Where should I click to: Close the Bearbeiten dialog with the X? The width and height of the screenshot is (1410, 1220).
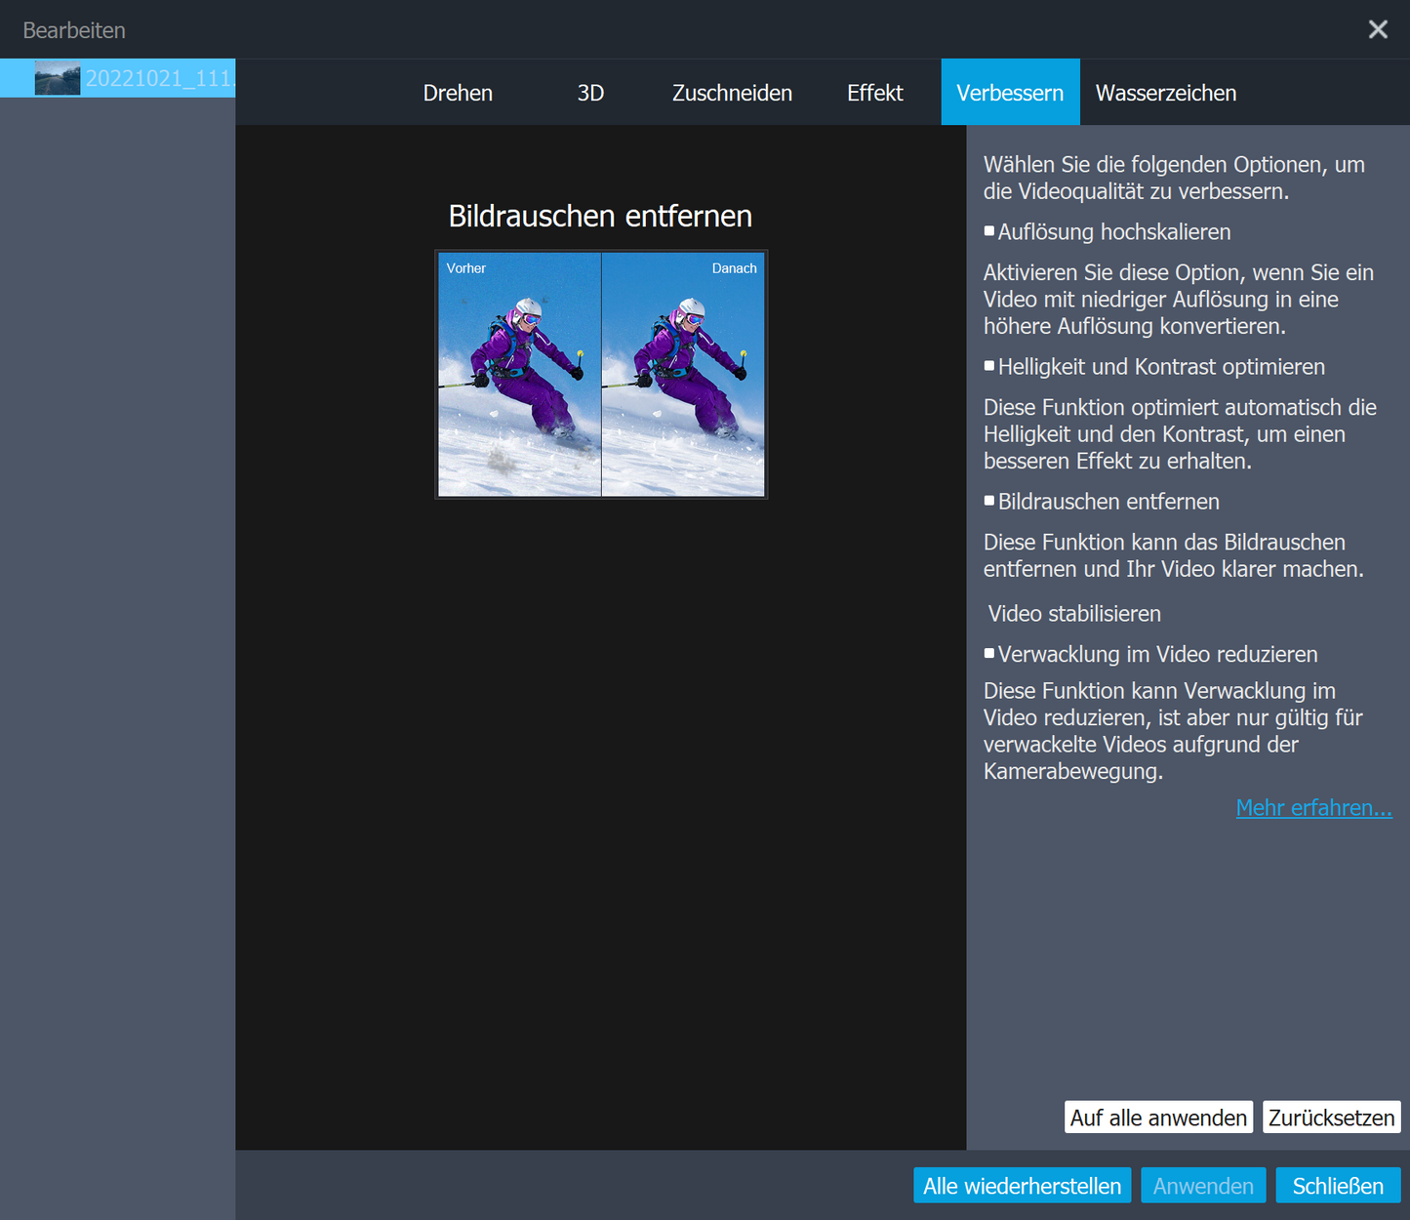1377,29
